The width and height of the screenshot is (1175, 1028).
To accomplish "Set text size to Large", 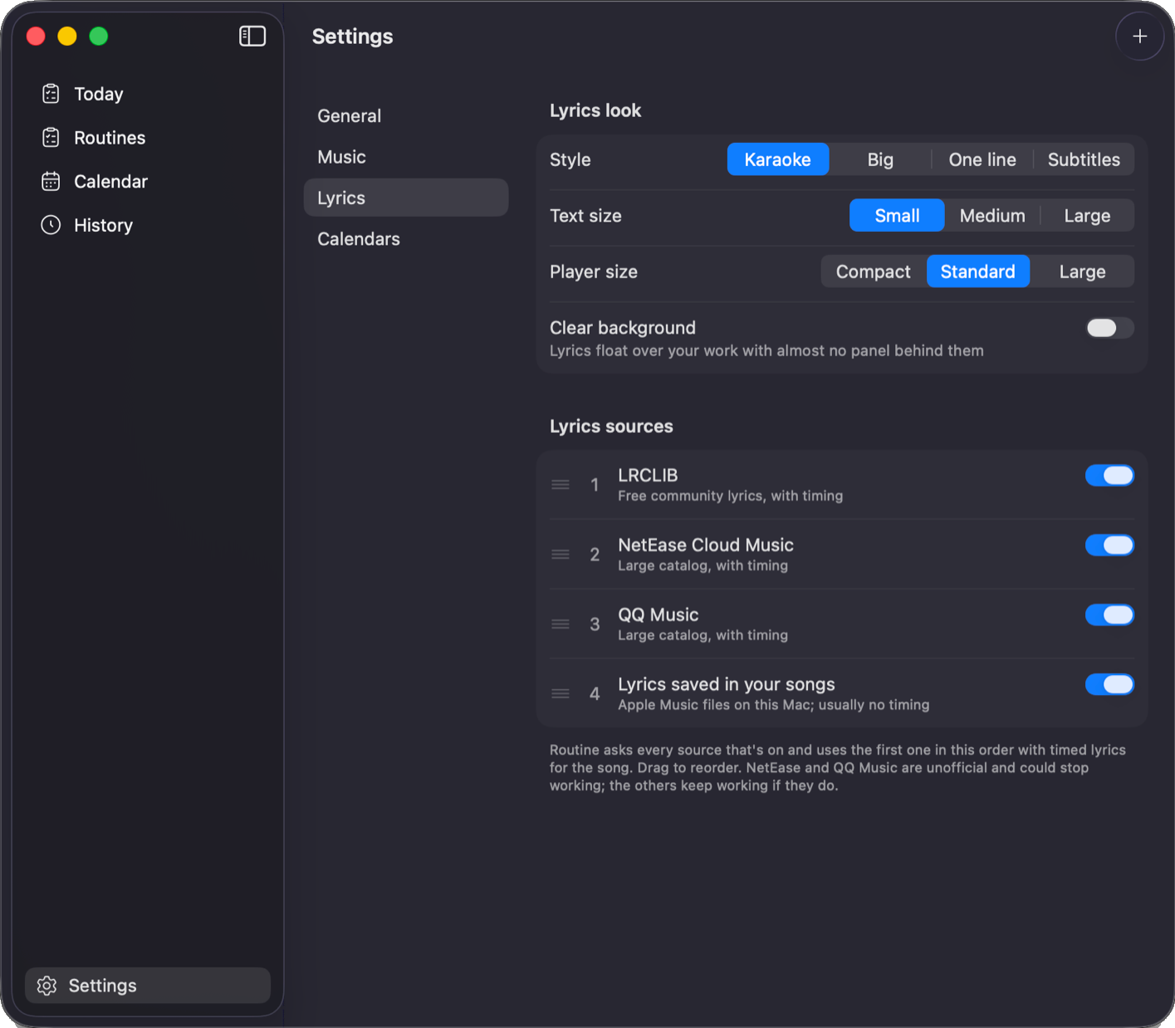I will coord(1087,216).
